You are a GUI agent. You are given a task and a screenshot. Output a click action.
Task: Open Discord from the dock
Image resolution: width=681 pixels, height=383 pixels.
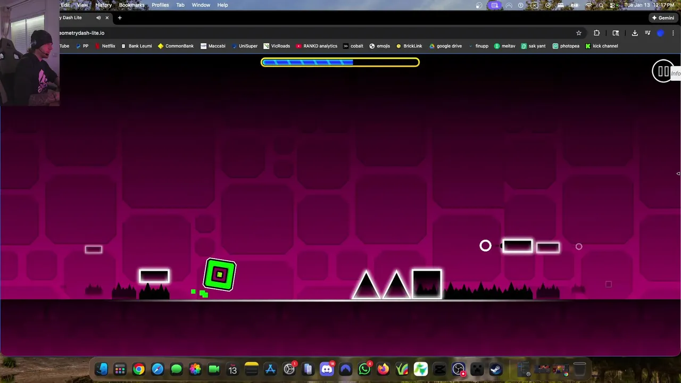coord(327,369)
